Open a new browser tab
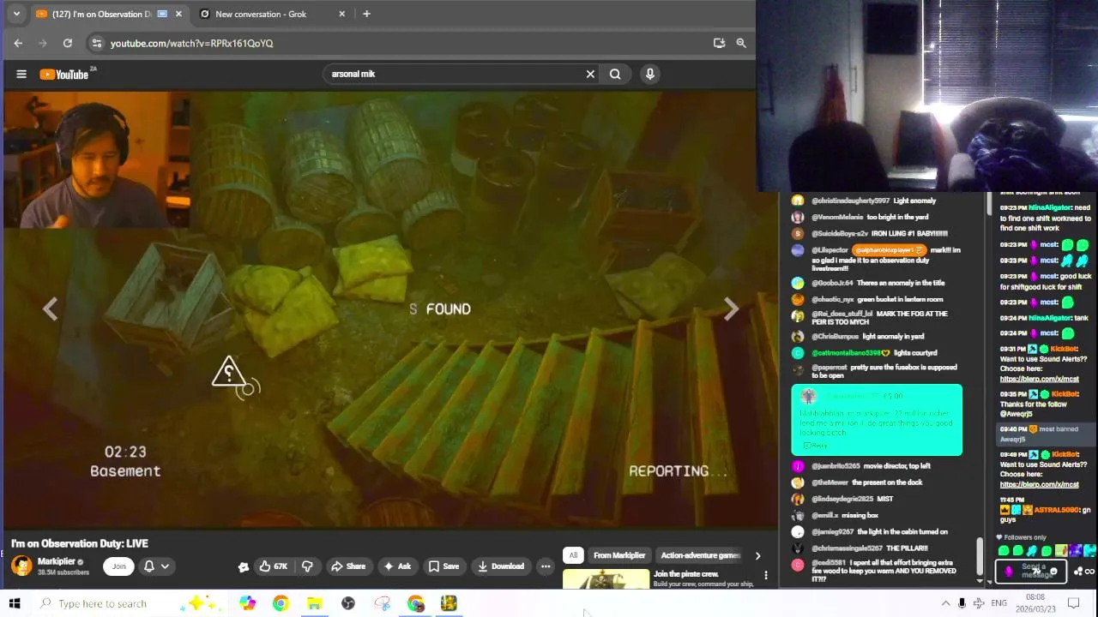 click(366, 14)
